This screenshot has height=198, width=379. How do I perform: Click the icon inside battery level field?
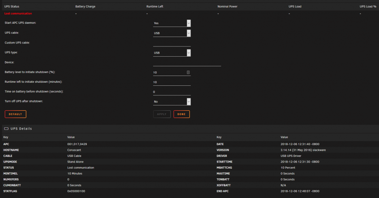click(x=188, y=72)
